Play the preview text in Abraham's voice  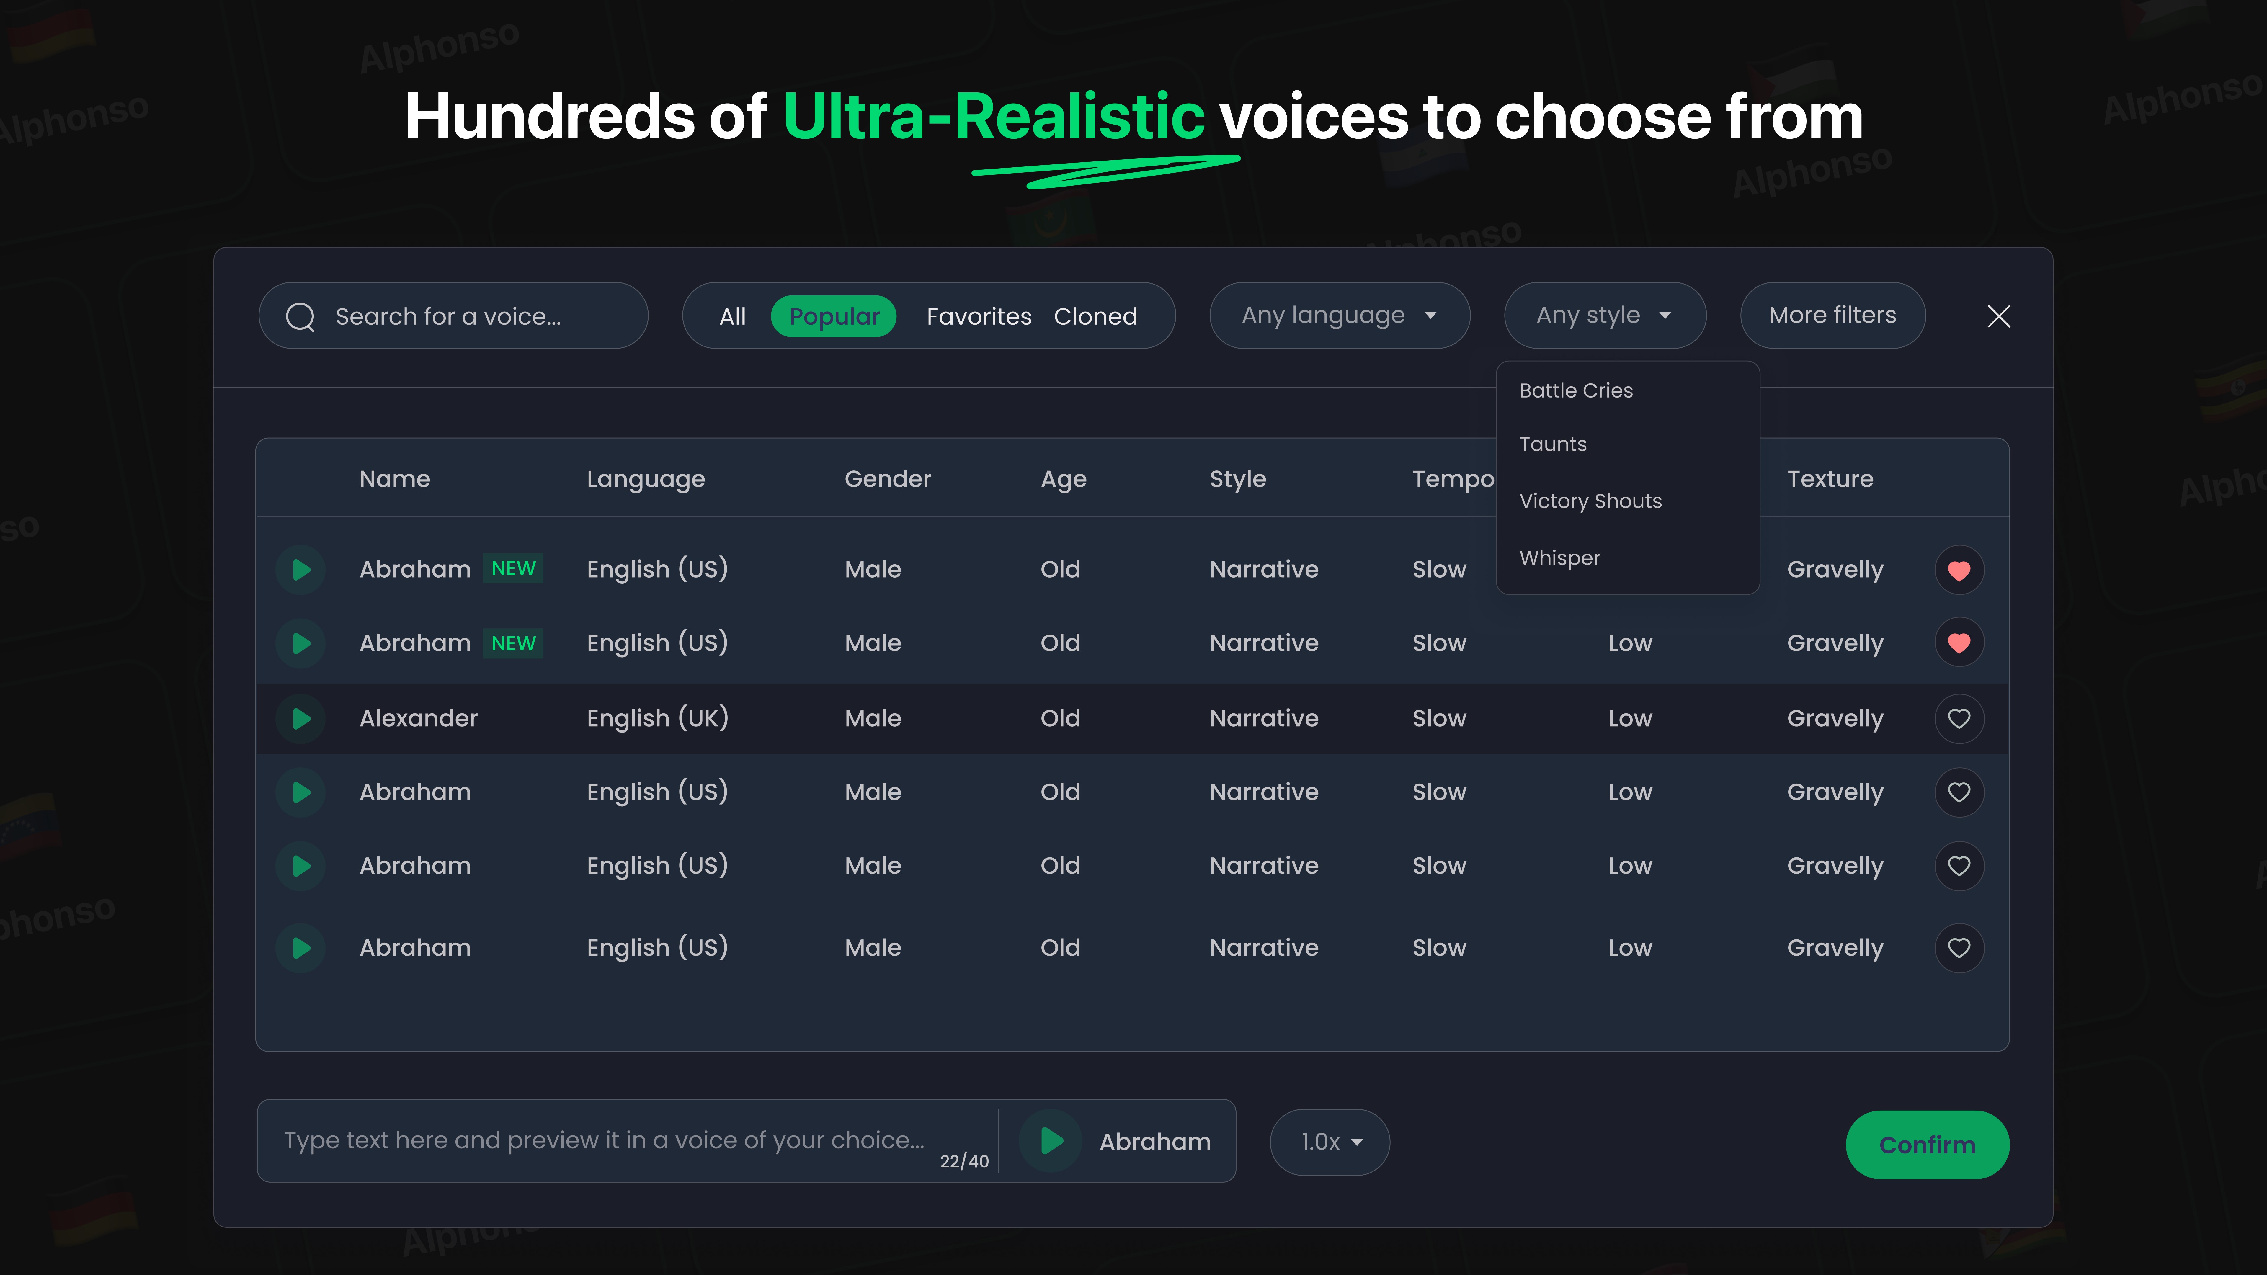click(1051, 1141)
